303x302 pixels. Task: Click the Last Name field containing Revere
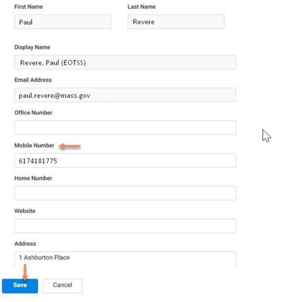pos(176,22)
